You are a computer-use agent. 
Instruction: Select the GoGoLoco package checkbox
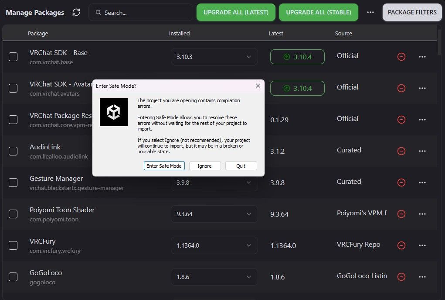(13, 277)
